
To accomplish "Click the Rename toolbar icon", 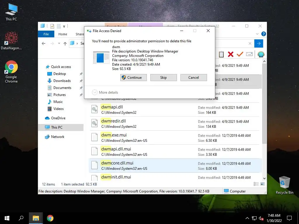I will pos(249,54).
